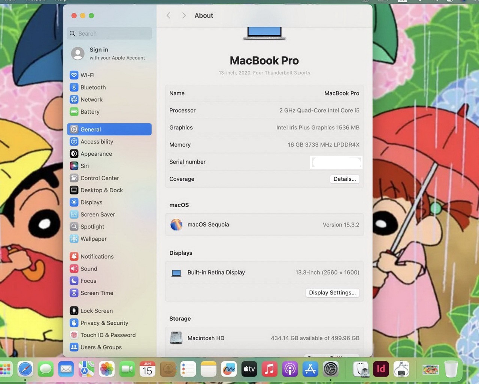
Task: Click the 'Version 15.3.2' text
Action: (x=341, y=225)
